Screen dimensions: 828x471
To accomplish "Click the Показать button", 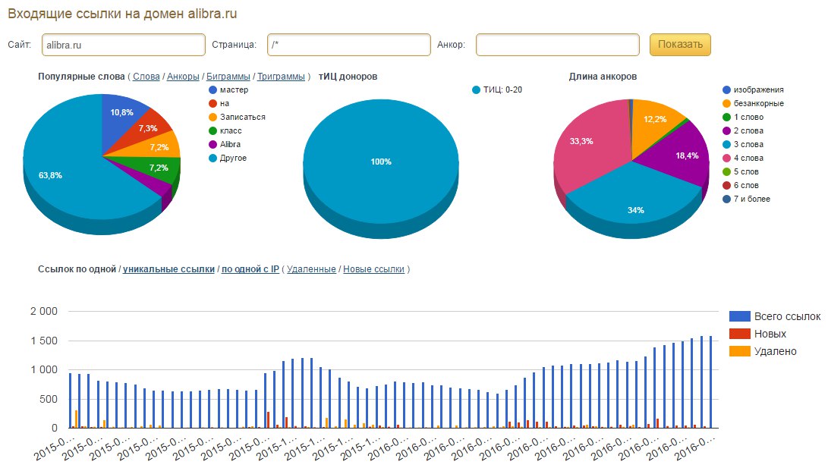I will pos(680,45).
